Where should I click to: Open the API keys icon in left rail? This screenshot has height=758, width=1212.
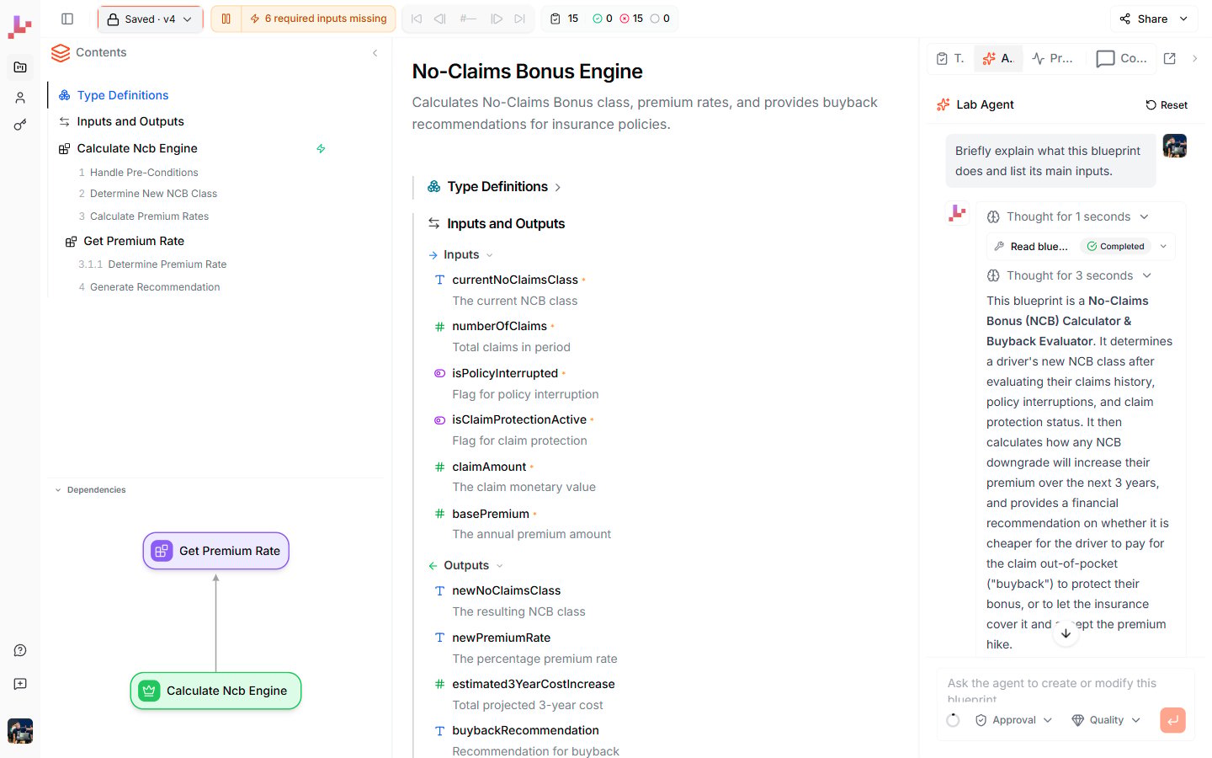point(20,125)
